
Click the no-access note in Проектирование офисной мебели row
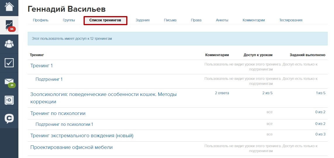[261, 148]
